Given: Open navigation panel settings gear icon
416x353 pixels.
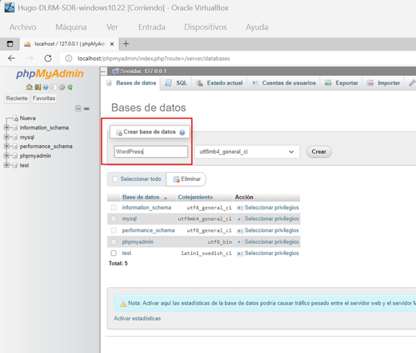Looking at the screenshot, I should [61, 87].
